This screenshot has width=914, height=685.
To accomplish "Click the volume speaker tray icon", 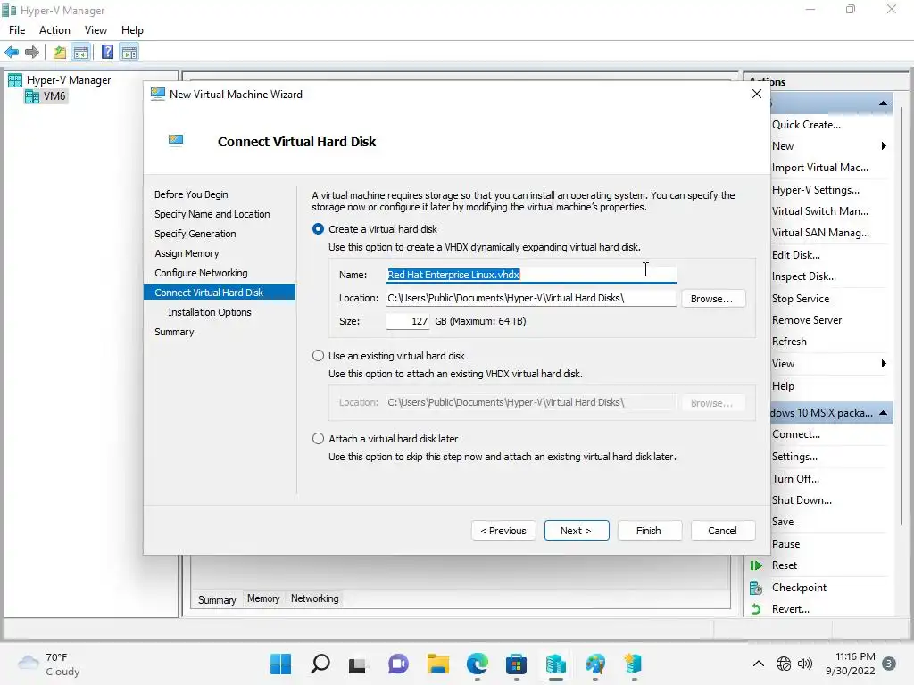I will (x=805, y=664).
